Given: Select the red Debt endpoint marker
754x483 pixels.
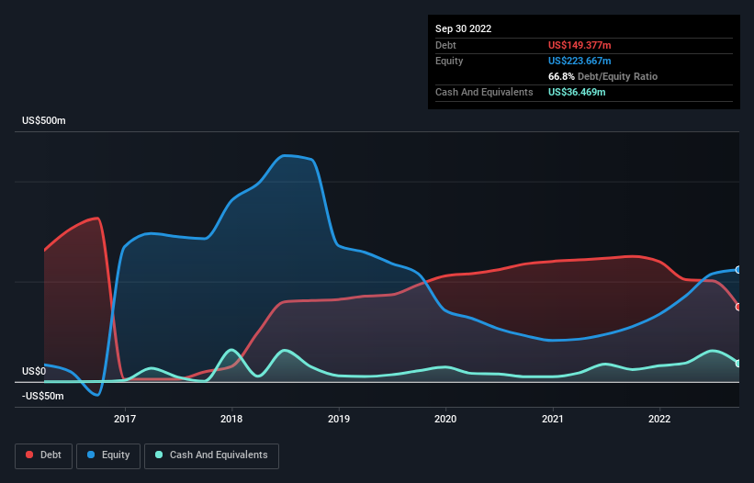Looking at the screenshot, I should click(x=738, y=307).
